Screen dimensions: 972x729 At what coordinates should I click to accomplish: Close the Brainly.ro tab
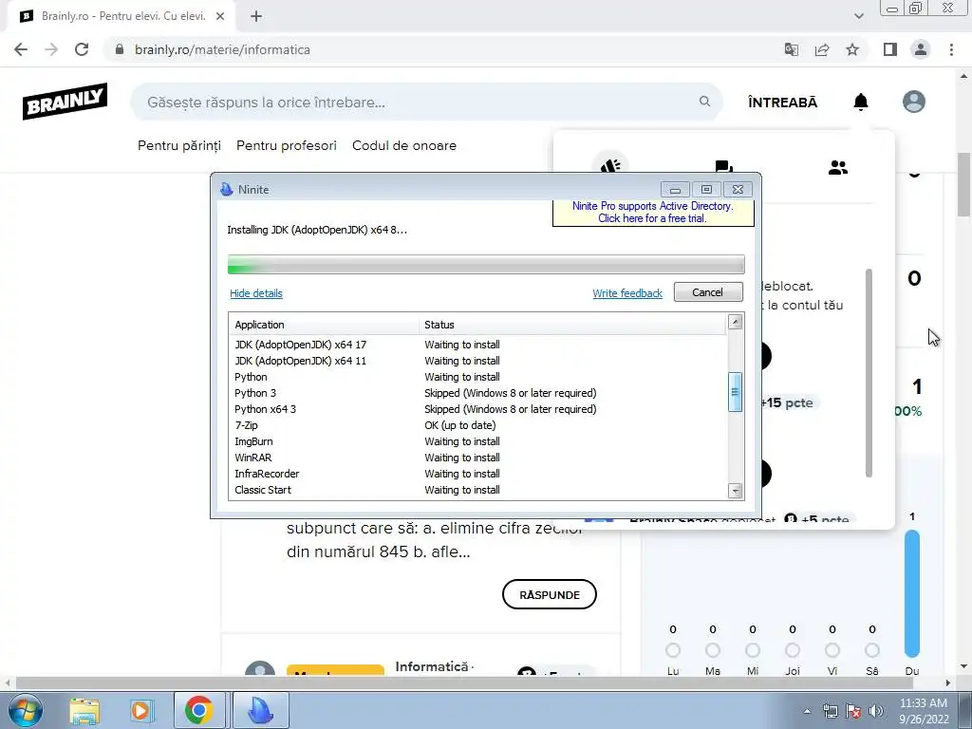click(x=220, y=16)
